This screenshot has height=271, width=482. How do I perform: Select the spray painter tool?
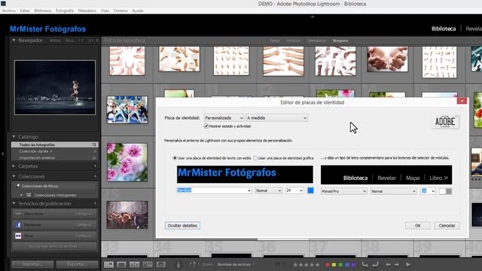(x=178, y=264)
